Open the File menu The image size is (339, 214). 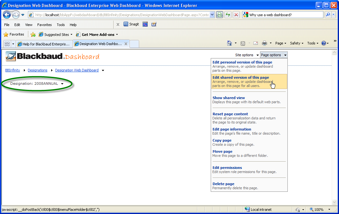pos(7,25)
